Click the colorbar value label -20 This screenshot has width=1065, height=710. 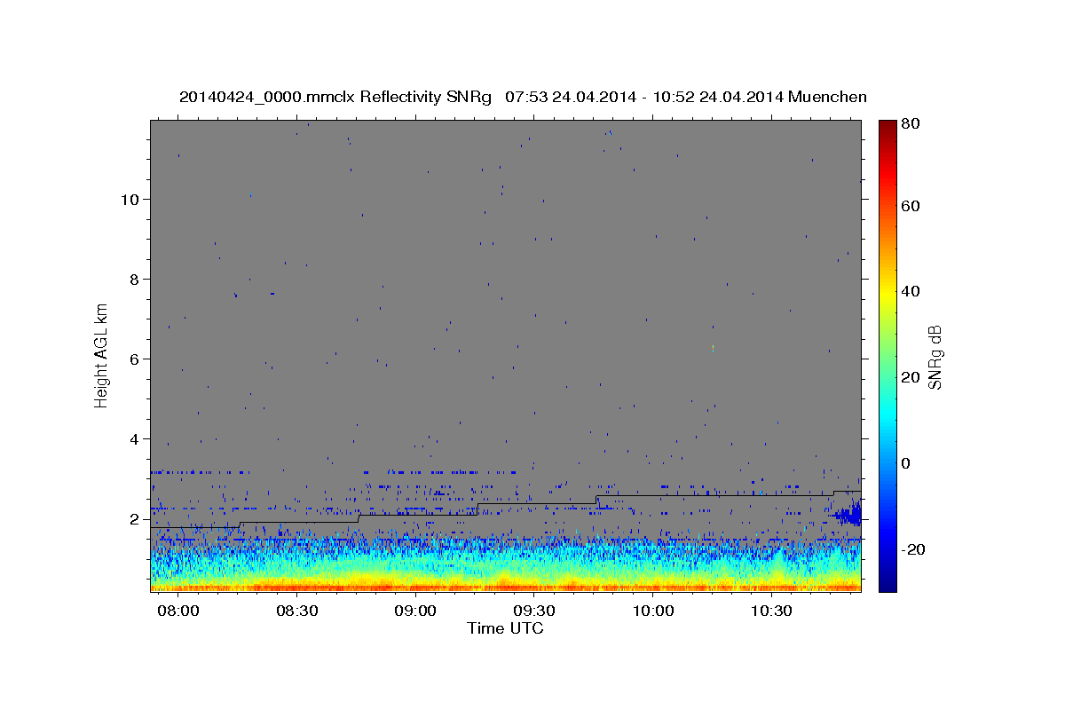coord(914,549)
